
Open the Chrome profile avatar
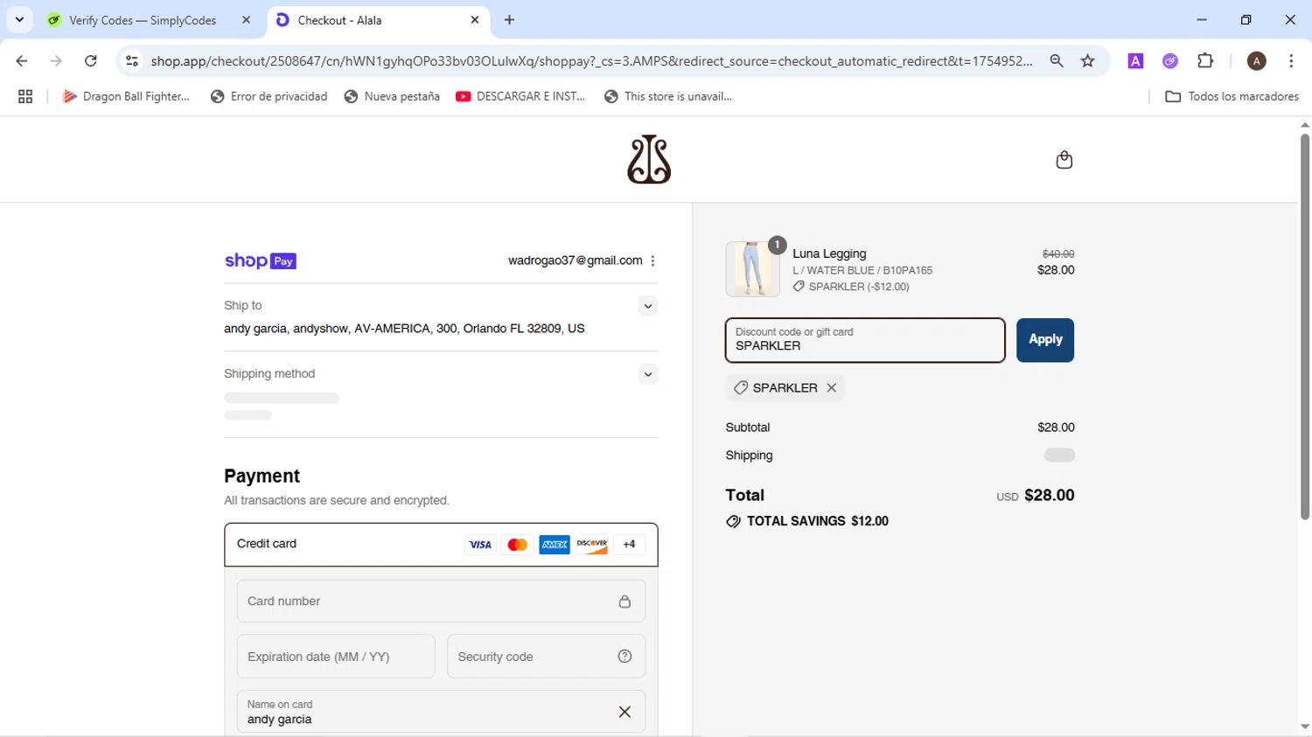click(1257, 61)
